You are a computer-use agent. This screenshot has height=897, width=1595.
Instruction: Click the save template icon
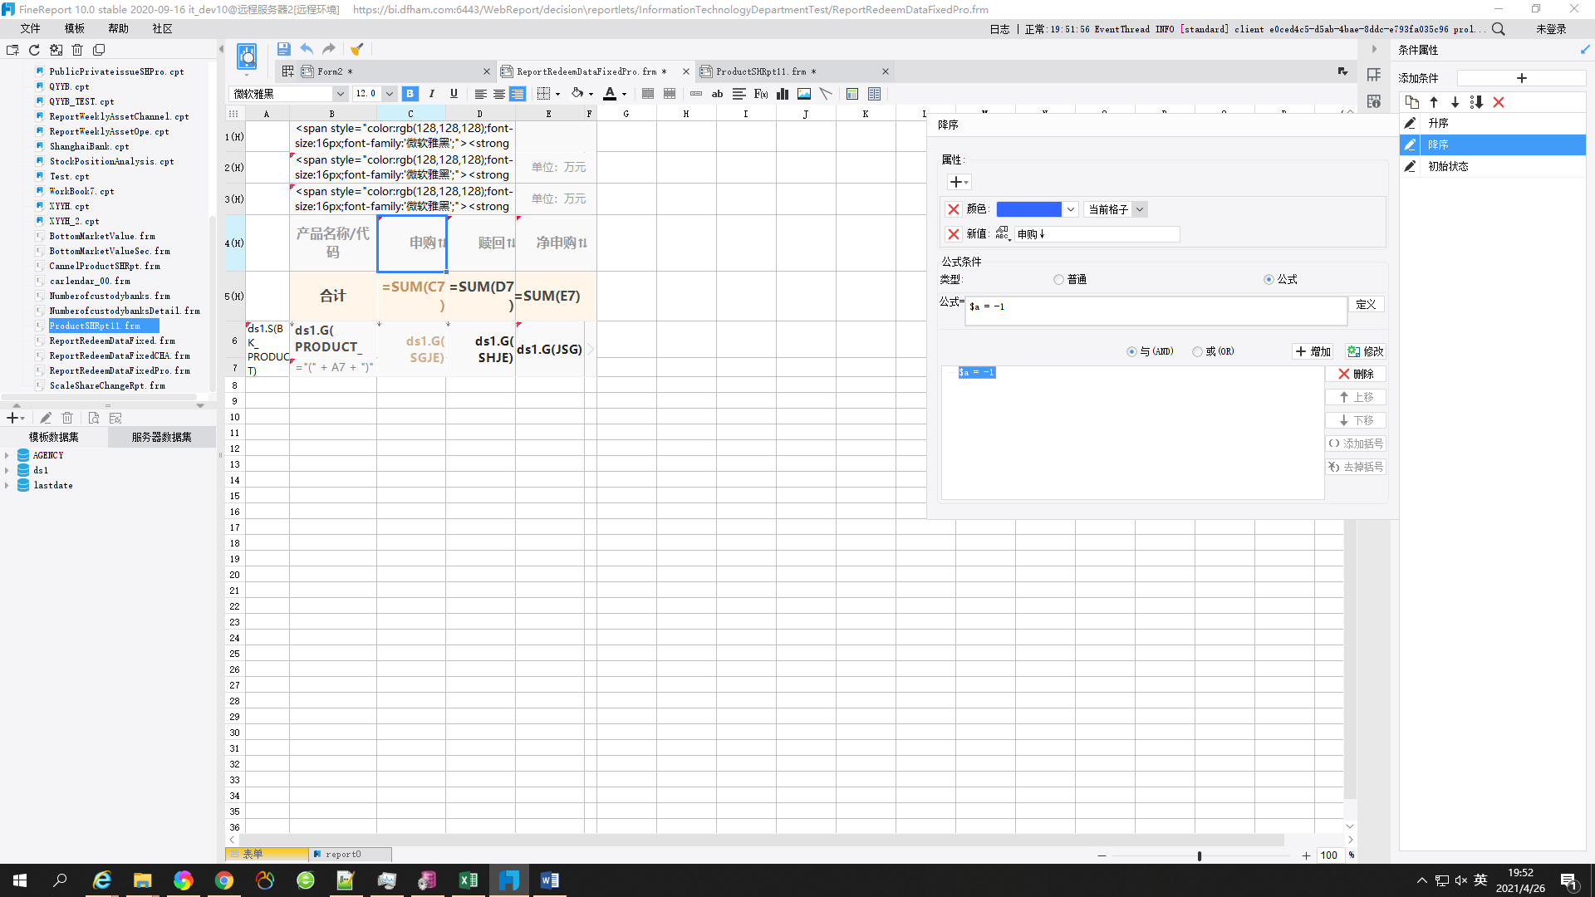[283, 49]
